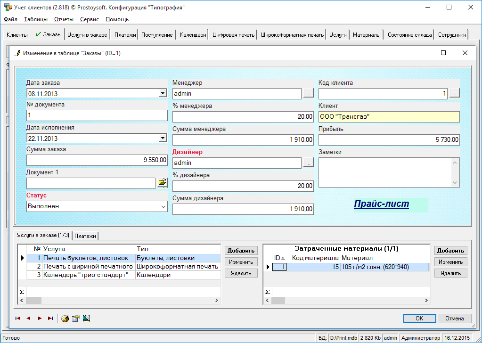Go to next record navigation arrow
The image size is (482, 343).
pyautogui.click(x=40, y=318)
